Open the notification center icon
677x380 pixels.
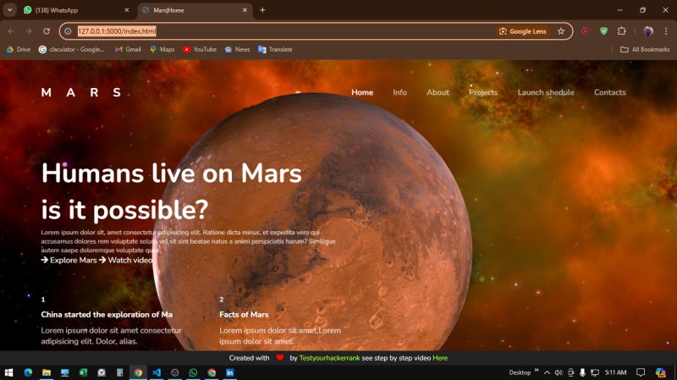[x=641, y=372]
